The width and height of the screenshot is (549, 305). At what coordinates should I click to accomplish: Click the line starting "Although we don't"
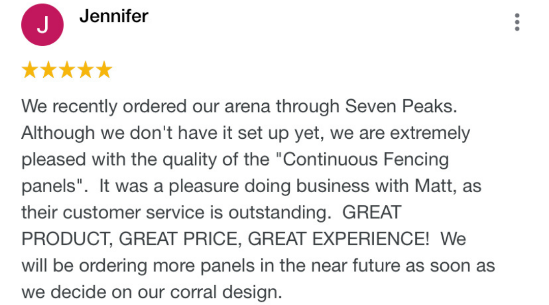click(x=246, y=133)
